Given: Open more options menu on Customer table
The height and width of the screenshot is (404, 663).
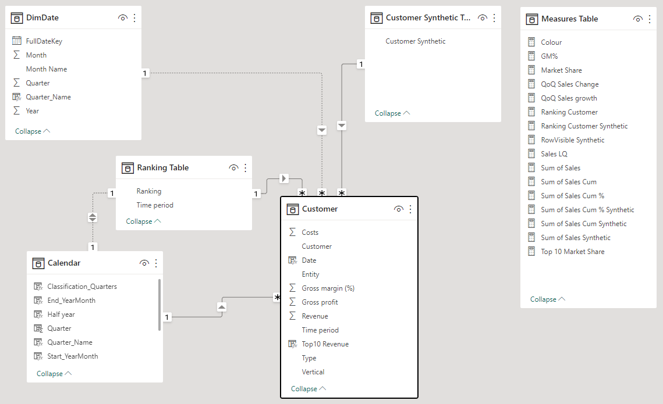Looking at the screenshot, I should [410, 209].
